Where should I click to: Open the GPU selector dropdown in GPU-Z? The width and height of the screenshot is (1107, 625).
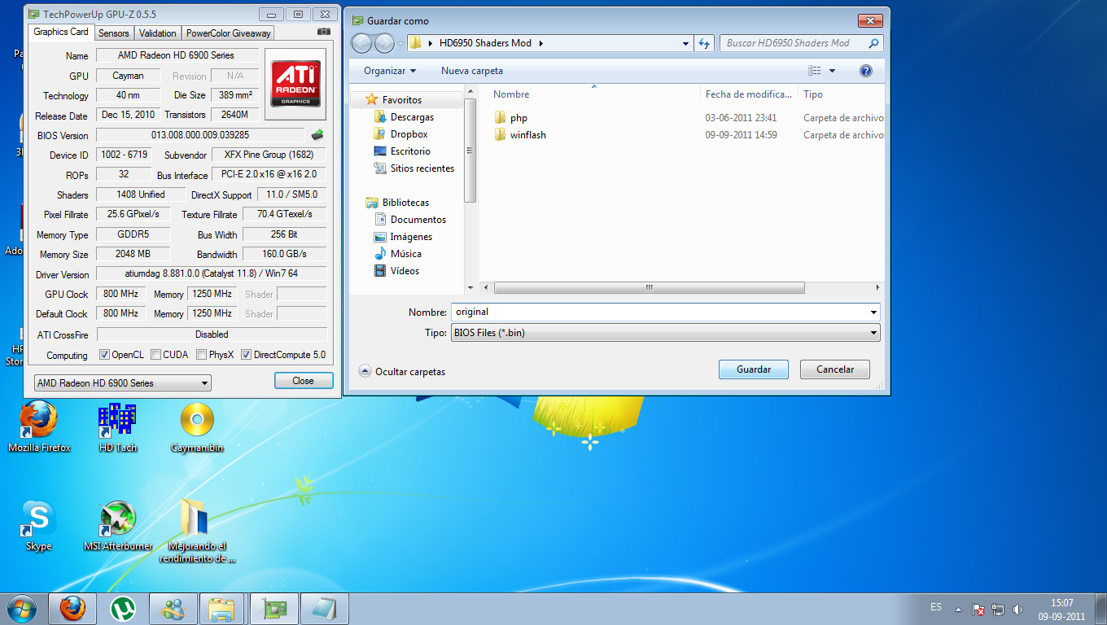pyautogui.click(x=122, y=382)
